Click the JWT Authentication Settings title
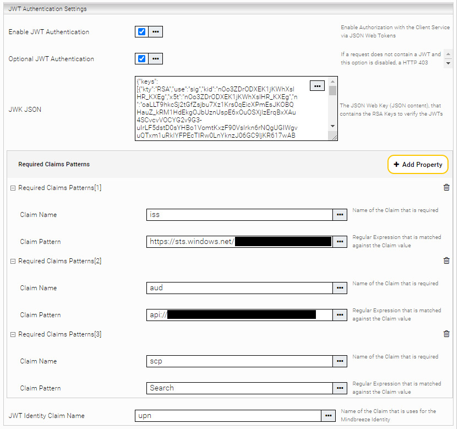Image resolution: width=459 pixels, height=429 pixels. point(47,9)
